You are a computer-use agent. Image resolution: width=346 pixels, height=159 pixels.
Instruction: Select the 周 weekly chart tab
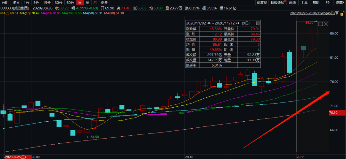tap(87, 3)
